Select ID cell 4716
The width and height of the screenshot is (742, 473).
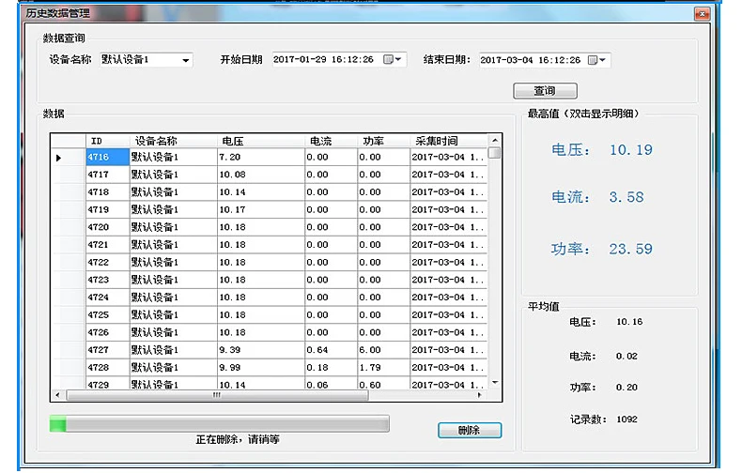[x=107, y=157]
